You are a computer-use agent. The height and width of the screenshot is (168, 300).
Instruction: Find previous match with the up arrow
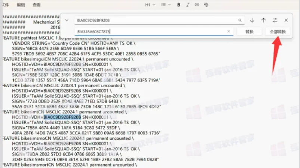coord(263,20)
